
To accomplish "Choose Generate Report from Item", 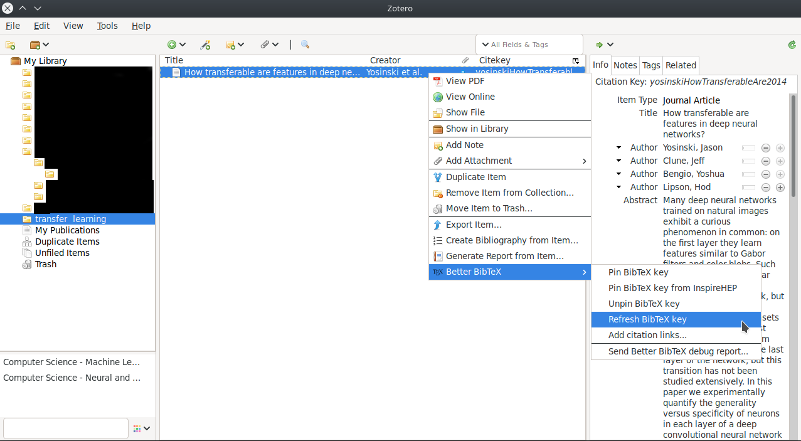I will [510, 256].
